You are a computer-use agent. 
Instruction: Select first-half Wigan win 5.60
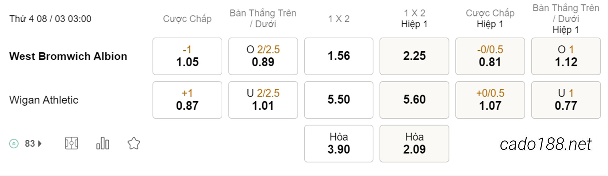(x=414, y=100)
